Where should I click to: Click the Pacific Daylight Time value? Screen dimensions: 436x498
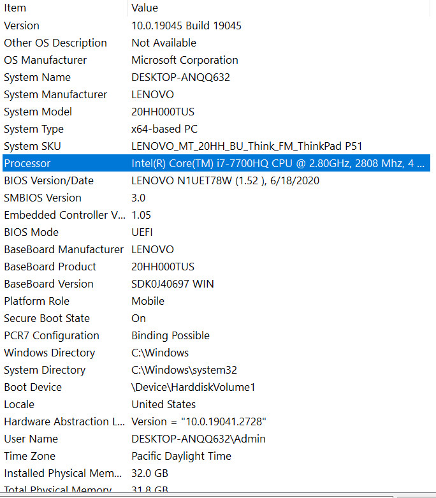point(181,456)
